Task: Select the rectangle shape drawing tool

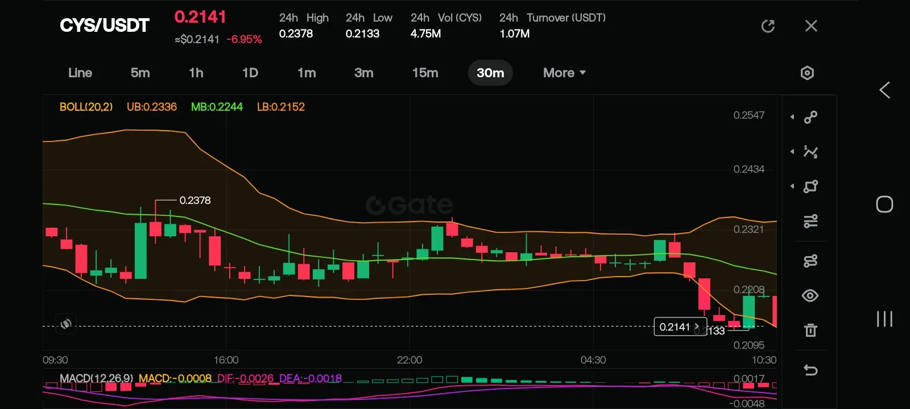Action: point(810,186)
